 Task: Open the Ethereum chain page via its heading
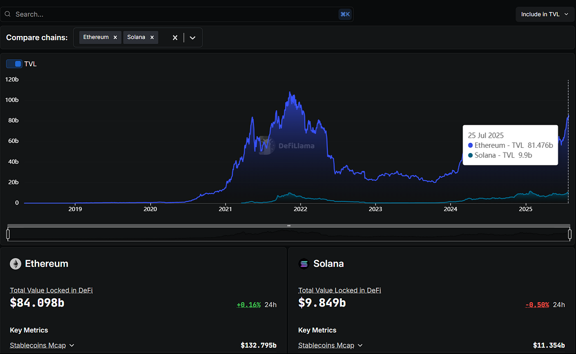47,263
